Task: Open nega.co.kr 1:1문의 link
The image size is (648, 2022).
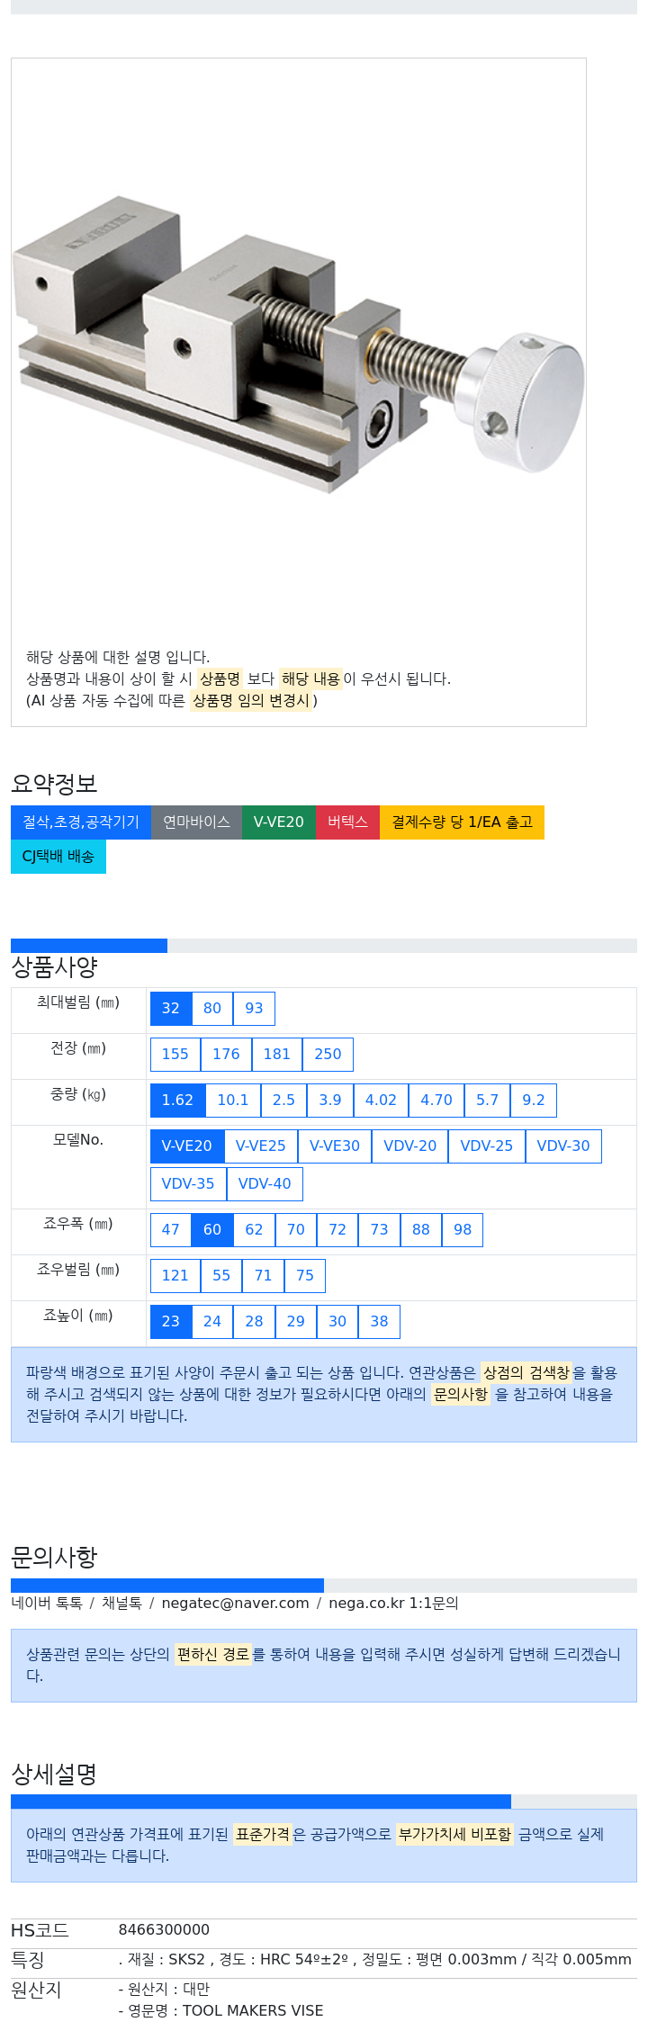Action: 393,1603
